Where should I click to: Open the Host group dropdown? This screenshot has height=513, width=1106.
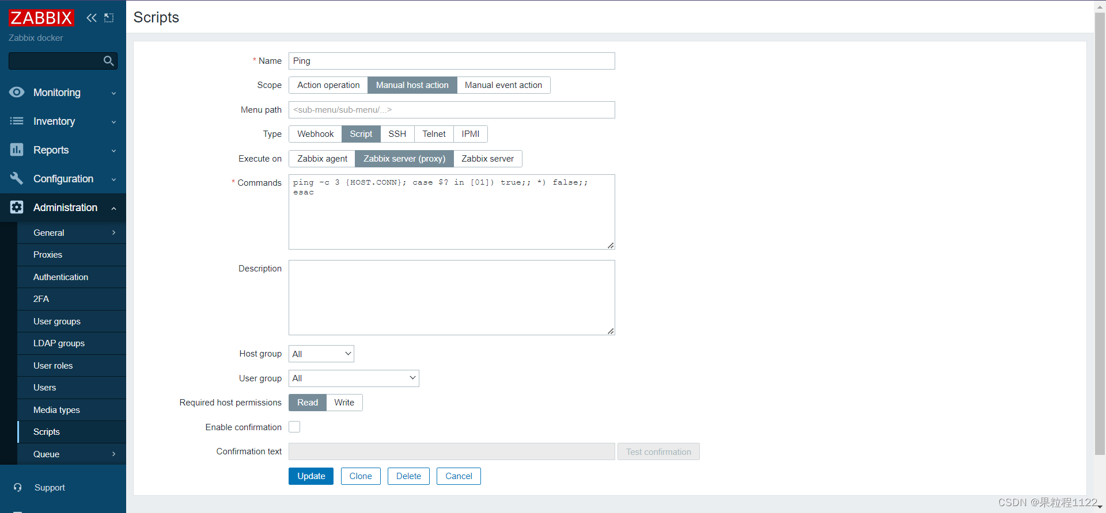321,354
